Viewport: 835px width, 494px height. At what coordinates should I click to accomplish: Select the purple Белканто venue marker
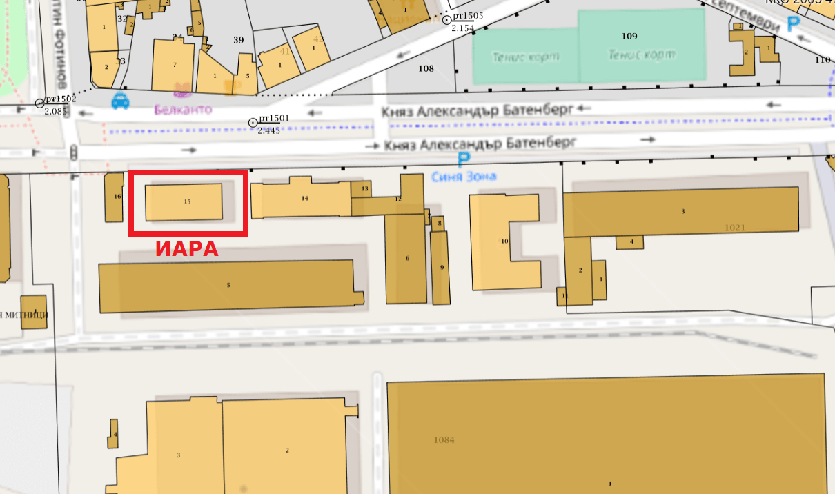(182, 88)
